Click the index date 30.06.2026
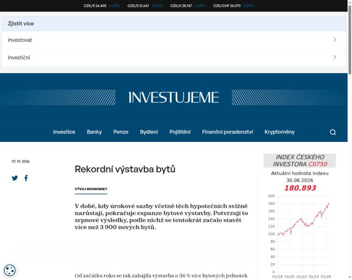 click(300, 180)
